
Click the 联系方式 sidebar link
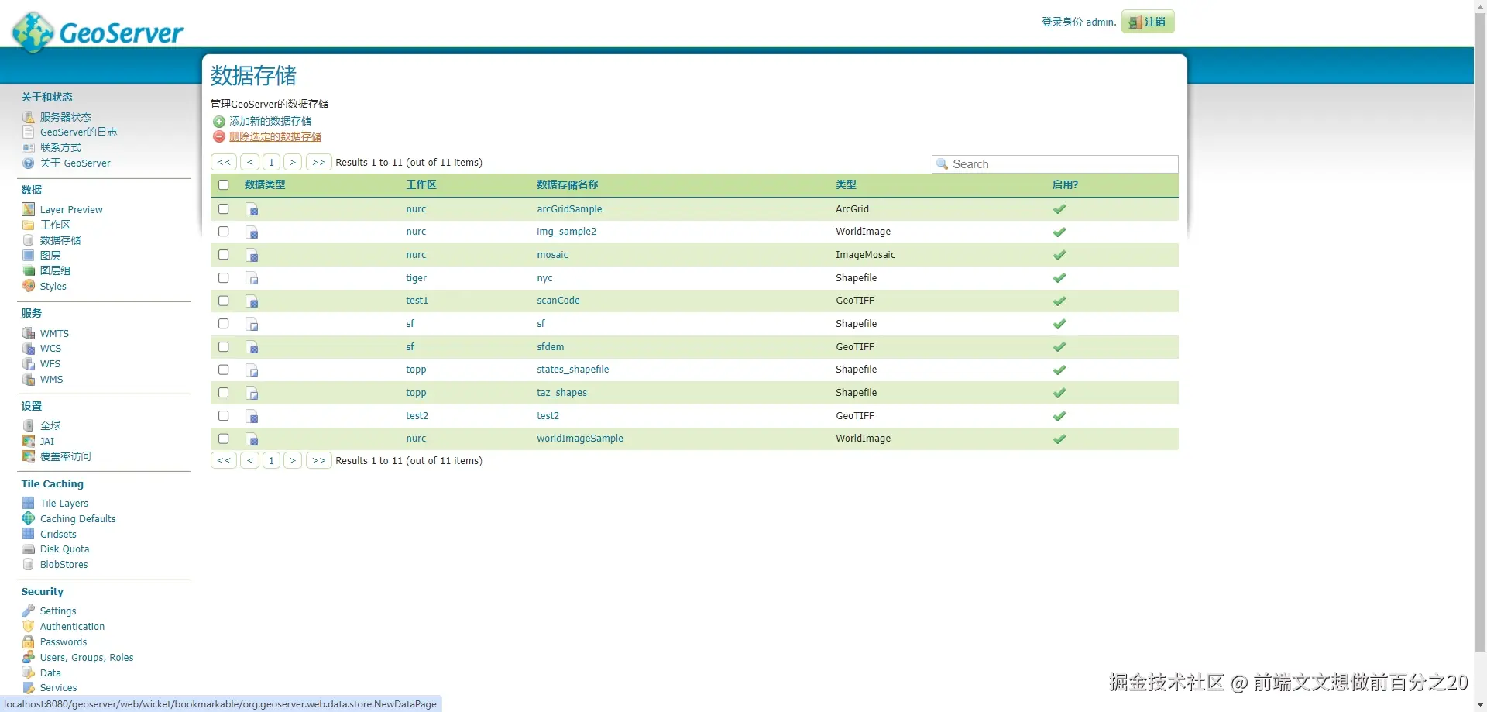[x=60, y=148]
